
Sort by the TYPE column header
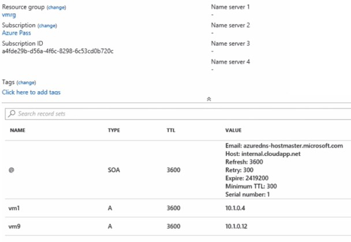click(114, 131)
